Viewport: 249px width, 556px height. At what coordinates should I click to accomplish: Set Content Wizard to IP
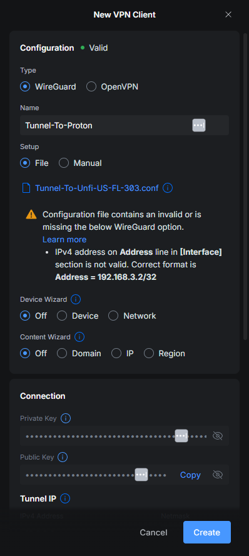116,354
